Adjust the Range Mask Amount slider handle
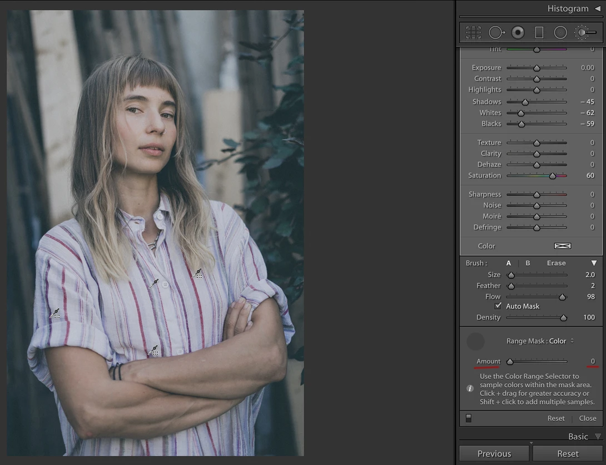 tap(510, 362)
